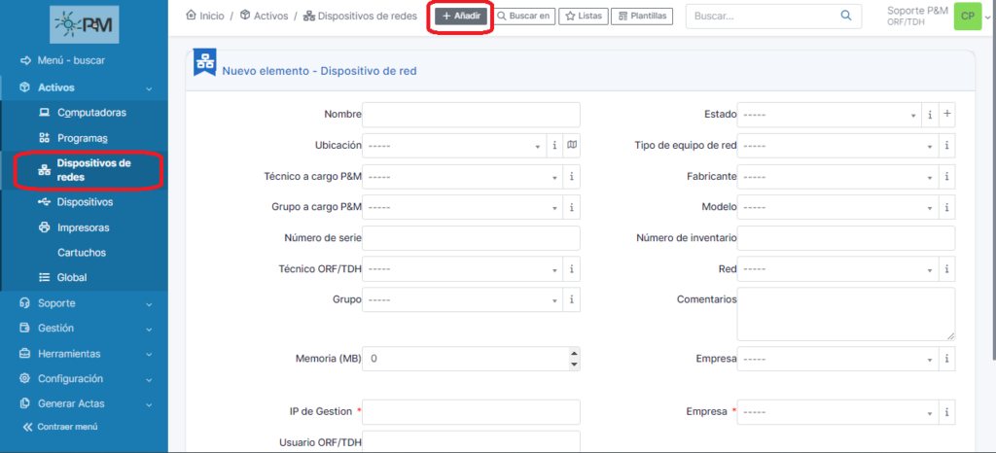
Task: Click the plus icon next to Estado
Action: tap(947, 115)
